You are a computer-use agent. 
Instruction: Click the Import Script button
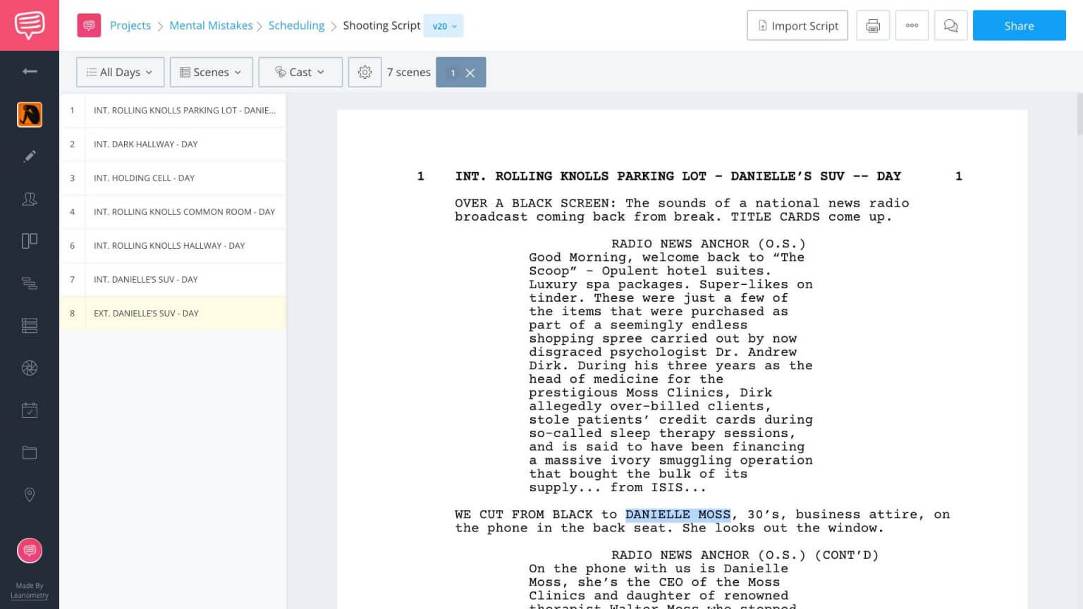tap(797, 25)
